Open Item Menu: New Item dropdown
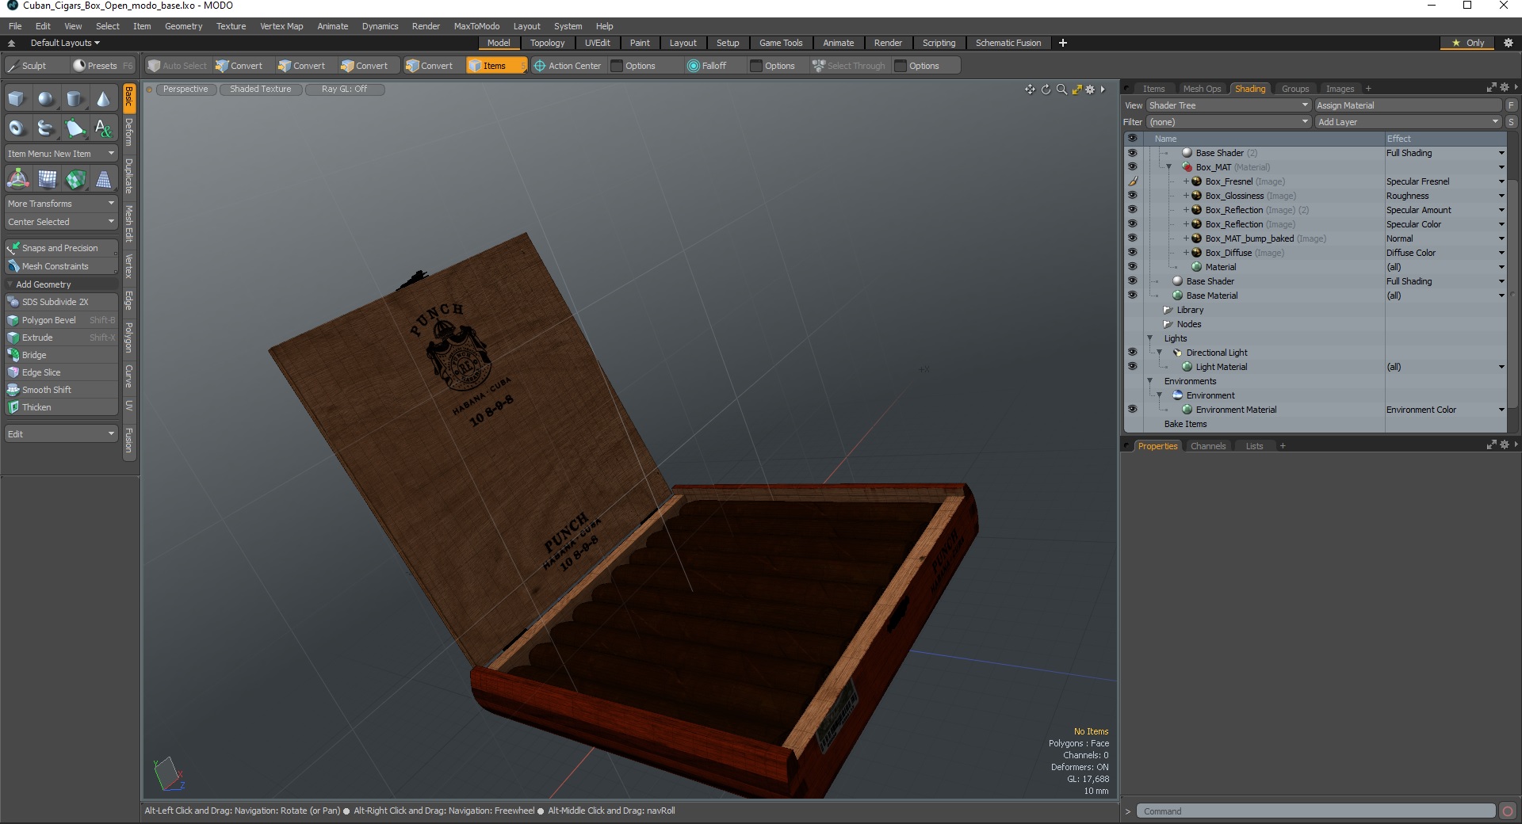The height and width of the screenshot is (824, 1522). tap(61, 154)
